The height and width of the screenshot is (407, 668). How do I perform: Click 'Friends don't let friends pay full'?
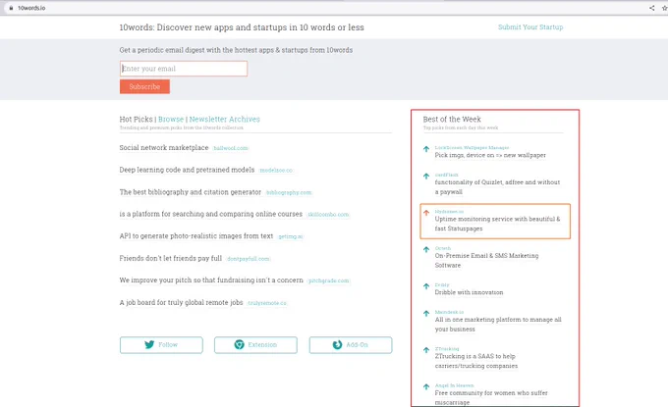point(171,258)
